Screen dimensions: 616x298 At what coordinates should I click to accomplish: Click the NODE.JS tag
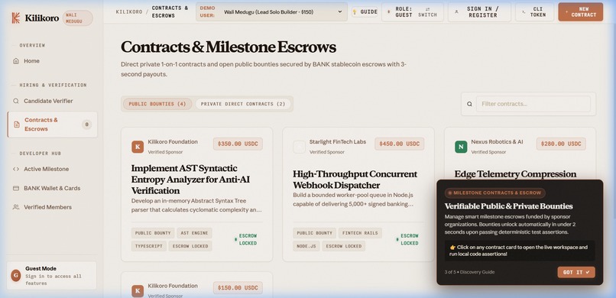pyautogui.click(x=306, y=246)
